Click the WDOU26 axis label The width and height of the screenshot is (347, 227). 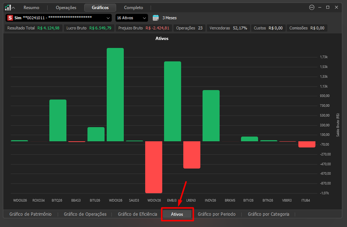pyautogui.click(x=20, y=200)
